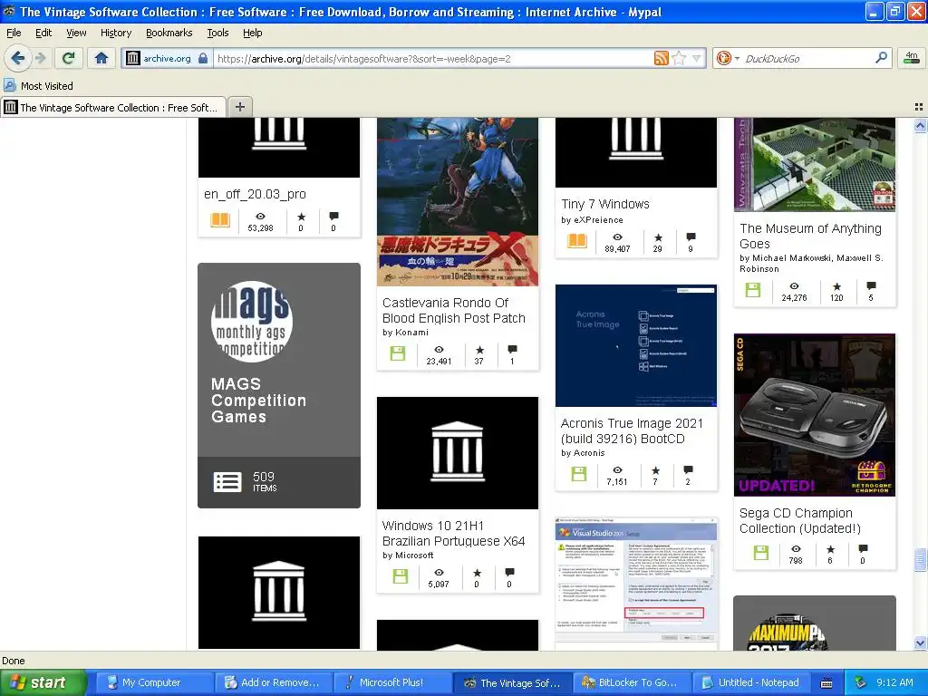Click floppy icon under Windows 10 21H1 item

400,576
